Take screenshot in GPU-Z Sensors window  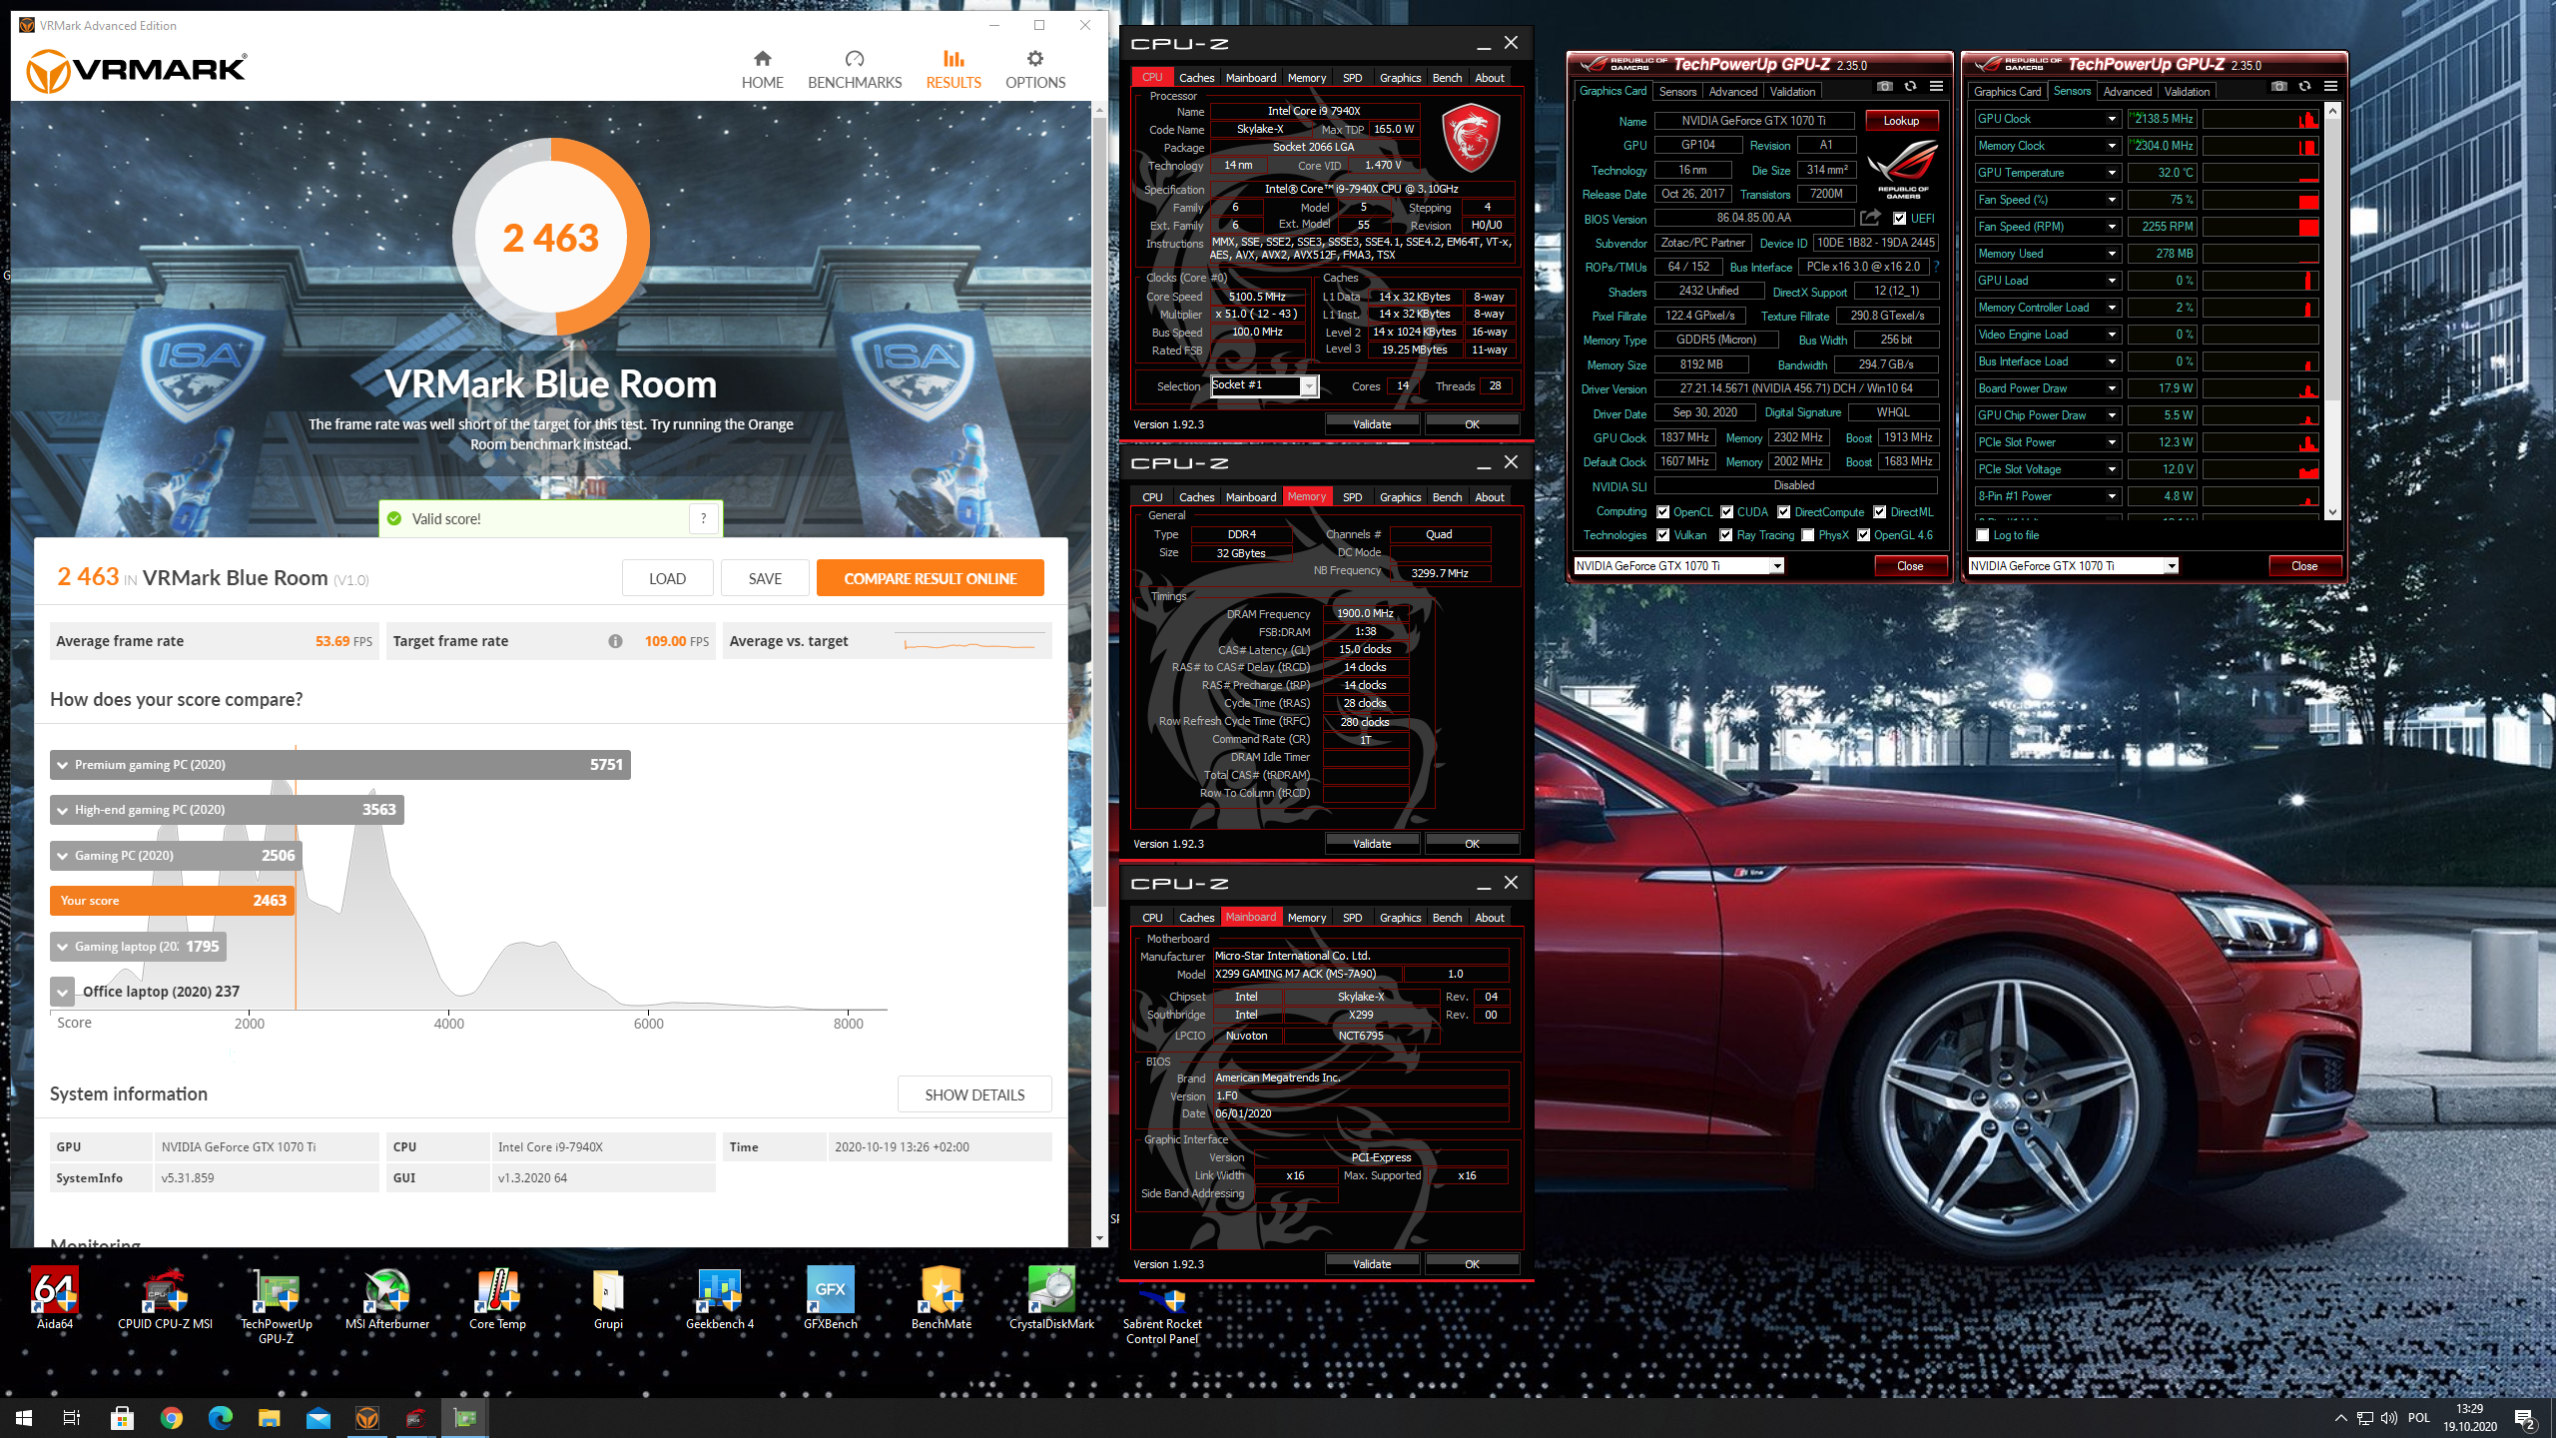coord(2279,87)
